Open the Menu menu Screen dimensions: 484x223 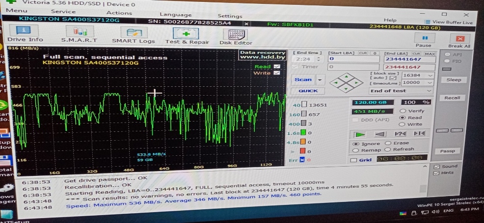[16, 10]
